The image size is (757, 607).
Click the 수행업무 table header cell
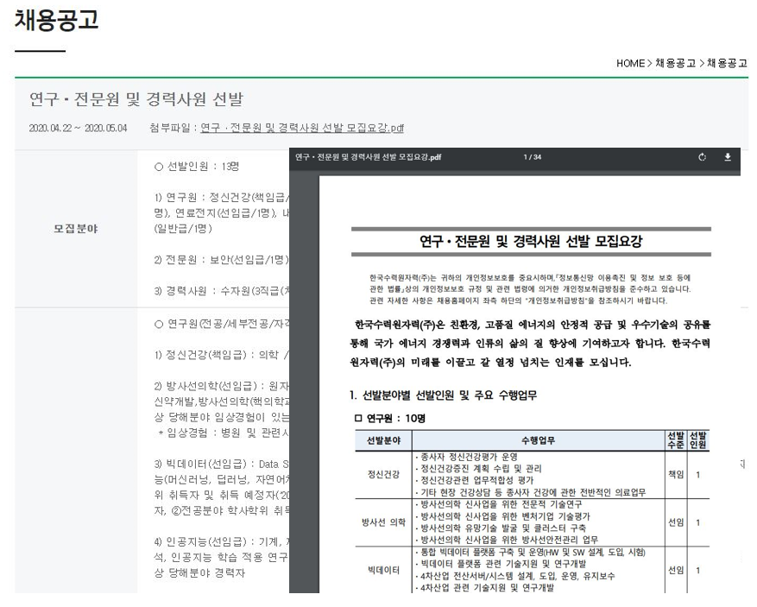[x=539, y=440]
